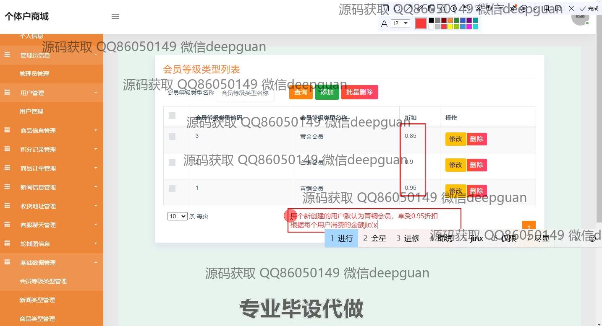Image resolution: width=602 pixels, height=326 pixels.
Task: Select the pencil brush annotation tool
Action: tap(420, 8)
